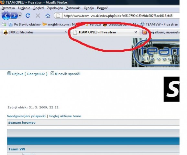Image resolution: width=187 pixels, height=155 pixels.
Task: Open the Team VW forum category
Action: coord(17,149)
